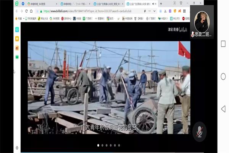Open the 中国大学 bookmark
Viewport: 229px width, 153px height.
click(163, 19)
